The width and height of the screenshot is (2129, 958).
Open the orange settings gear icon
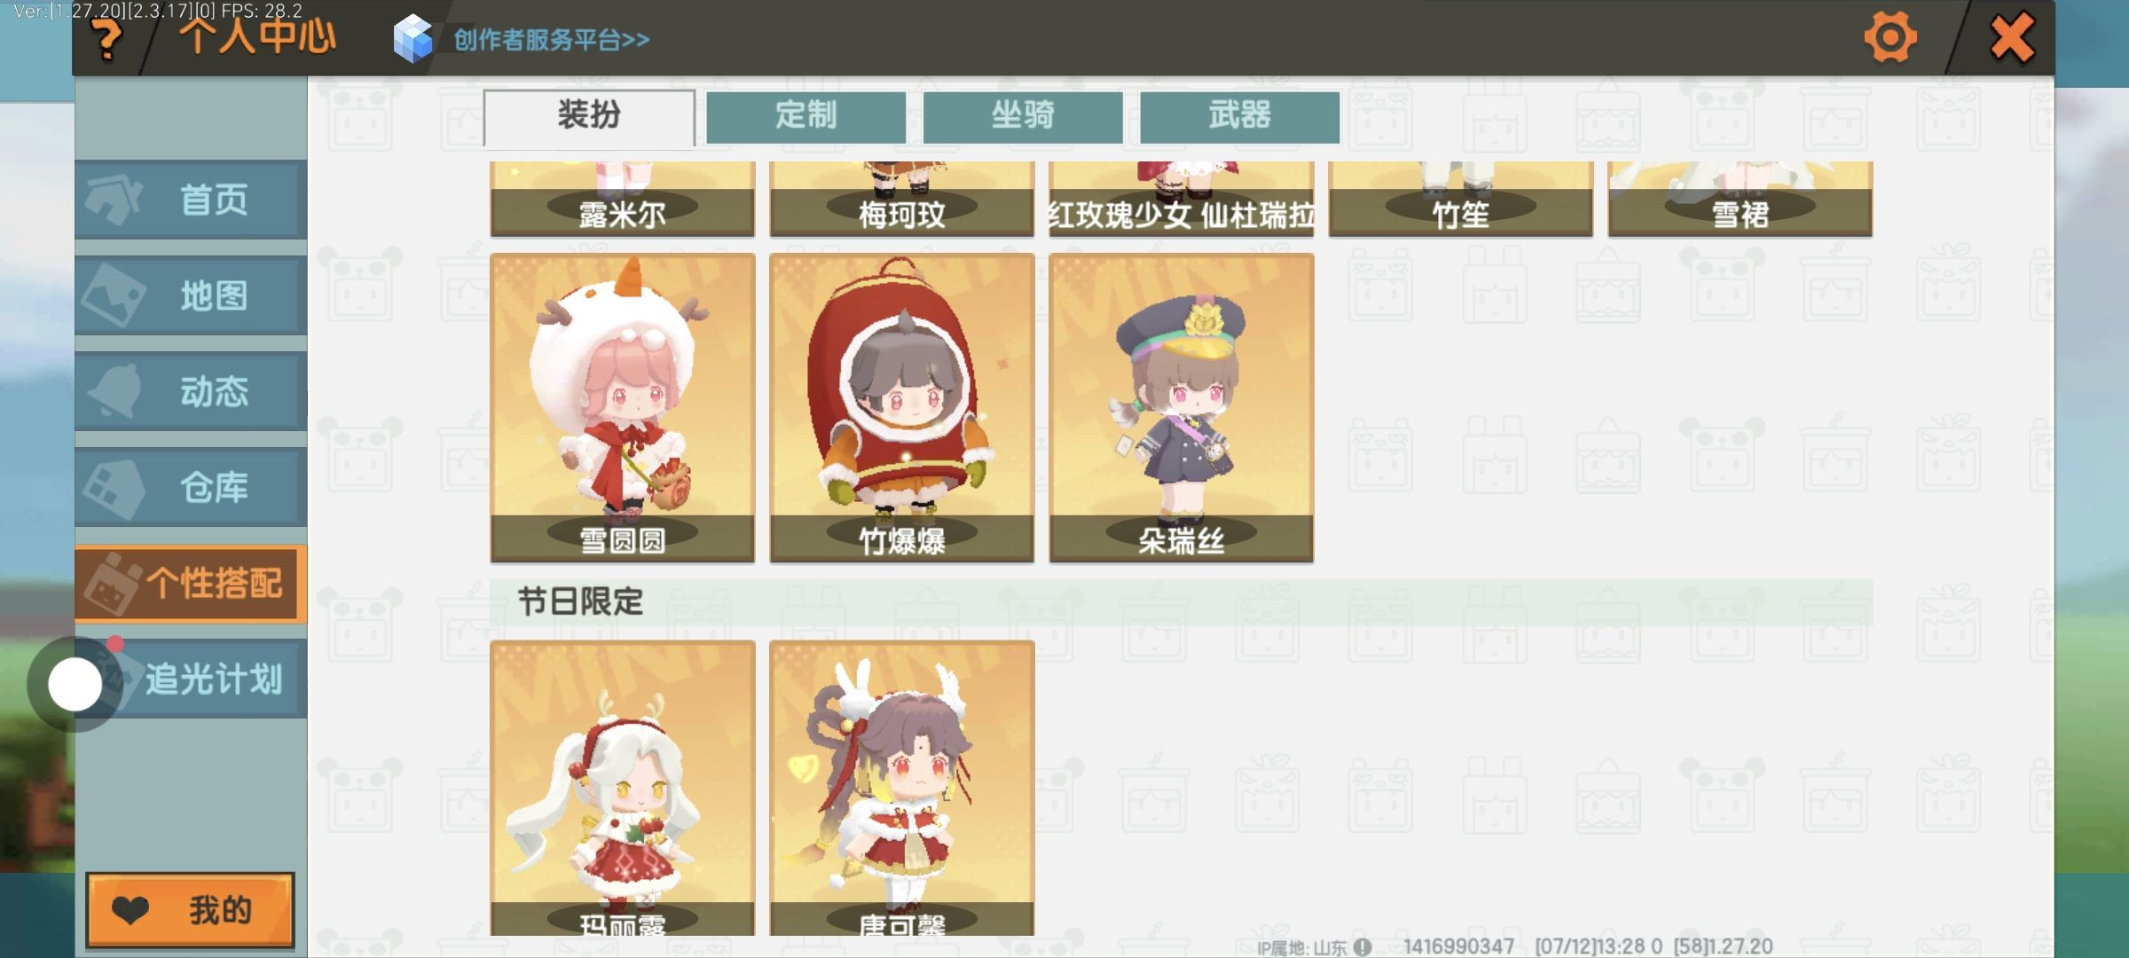pos(1889,38)
